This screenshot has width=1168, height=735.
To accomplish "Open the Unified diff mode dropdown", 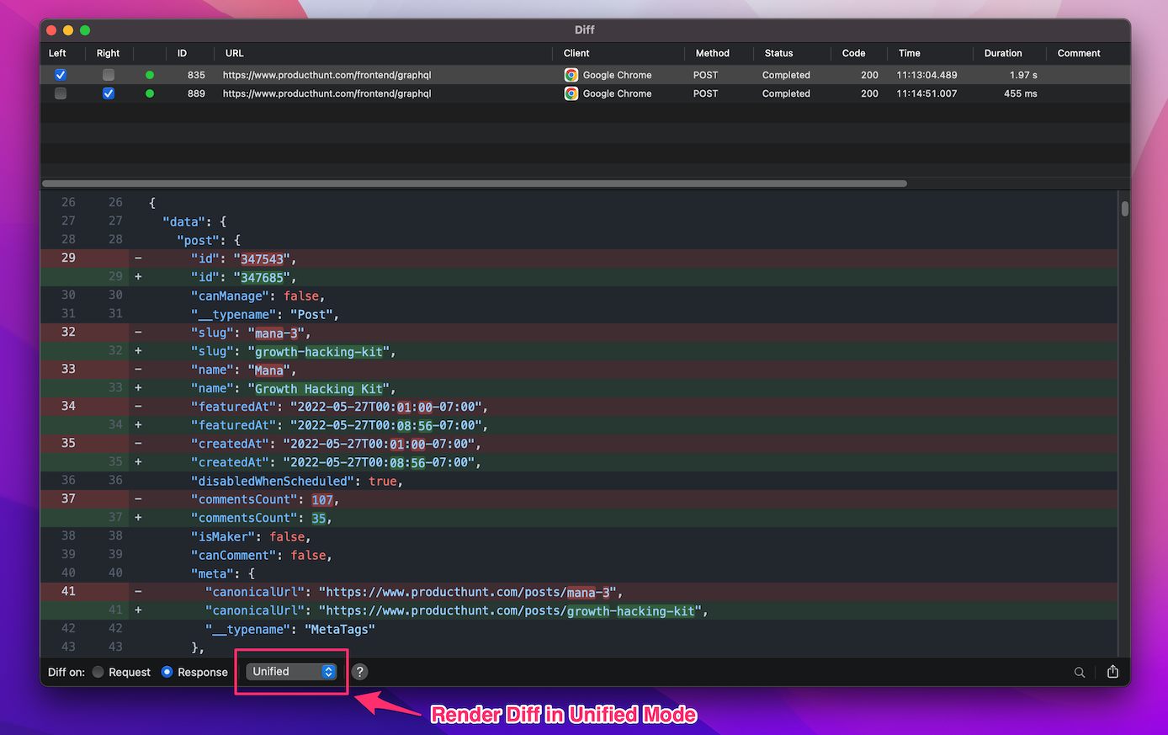I will pyautogui.click(x=291, y=672).
